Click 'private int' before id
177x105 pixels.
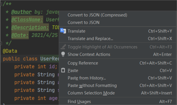30,66
